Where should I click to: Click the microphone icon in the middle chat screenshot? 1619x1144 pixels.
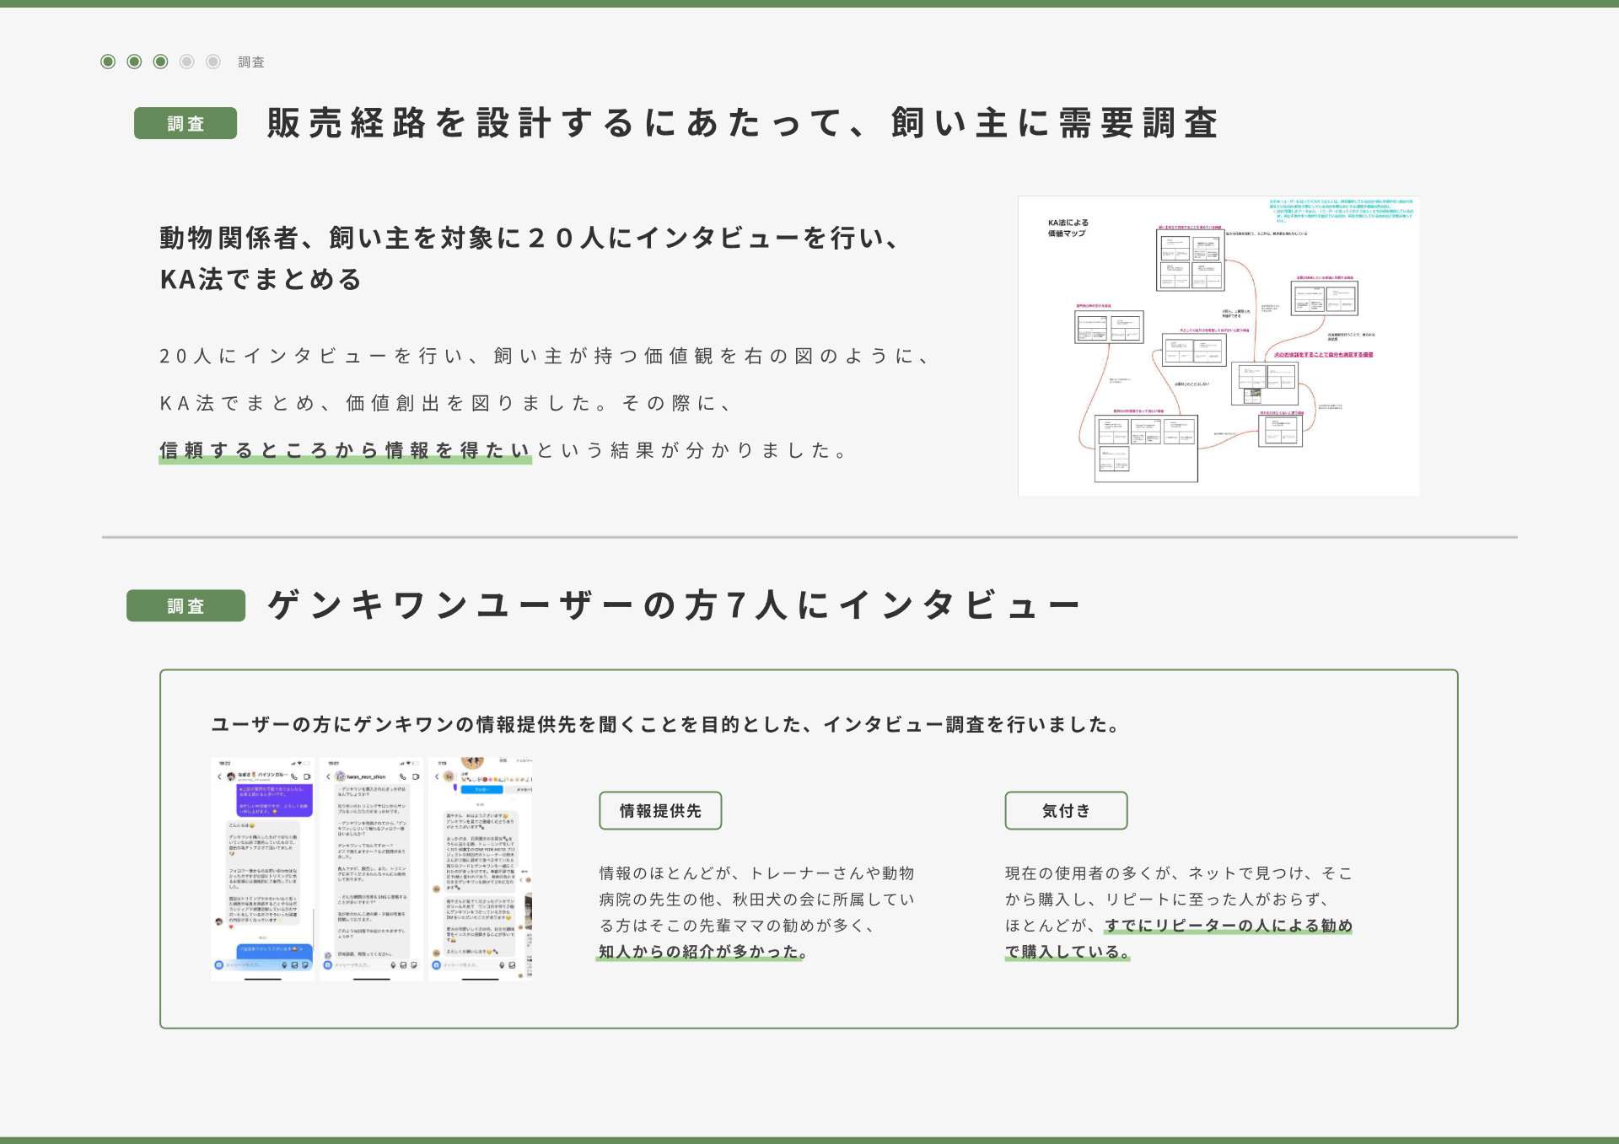393,965
